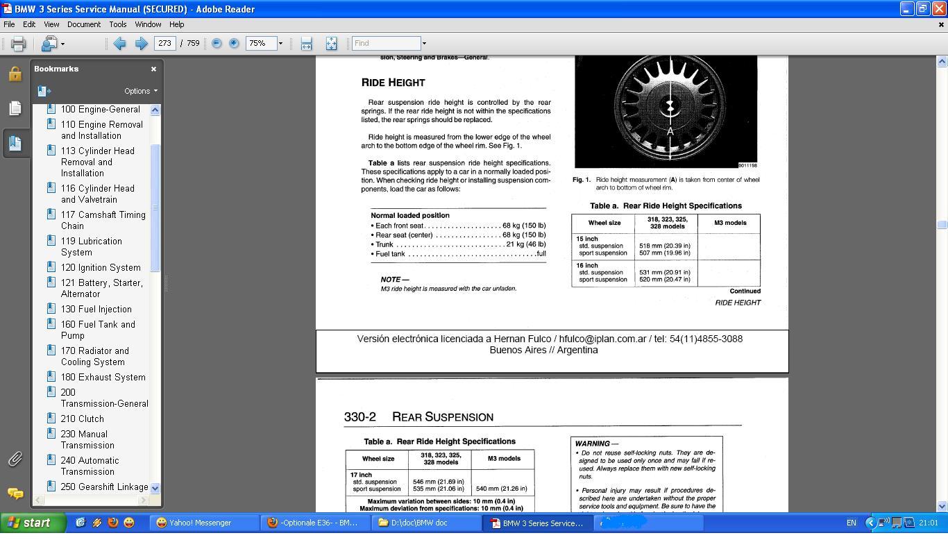The height and width of the screenshot is (540, 948).
Task: Select bookmark 160 Fuel Tank and Pump
Action: click(98, 330)
